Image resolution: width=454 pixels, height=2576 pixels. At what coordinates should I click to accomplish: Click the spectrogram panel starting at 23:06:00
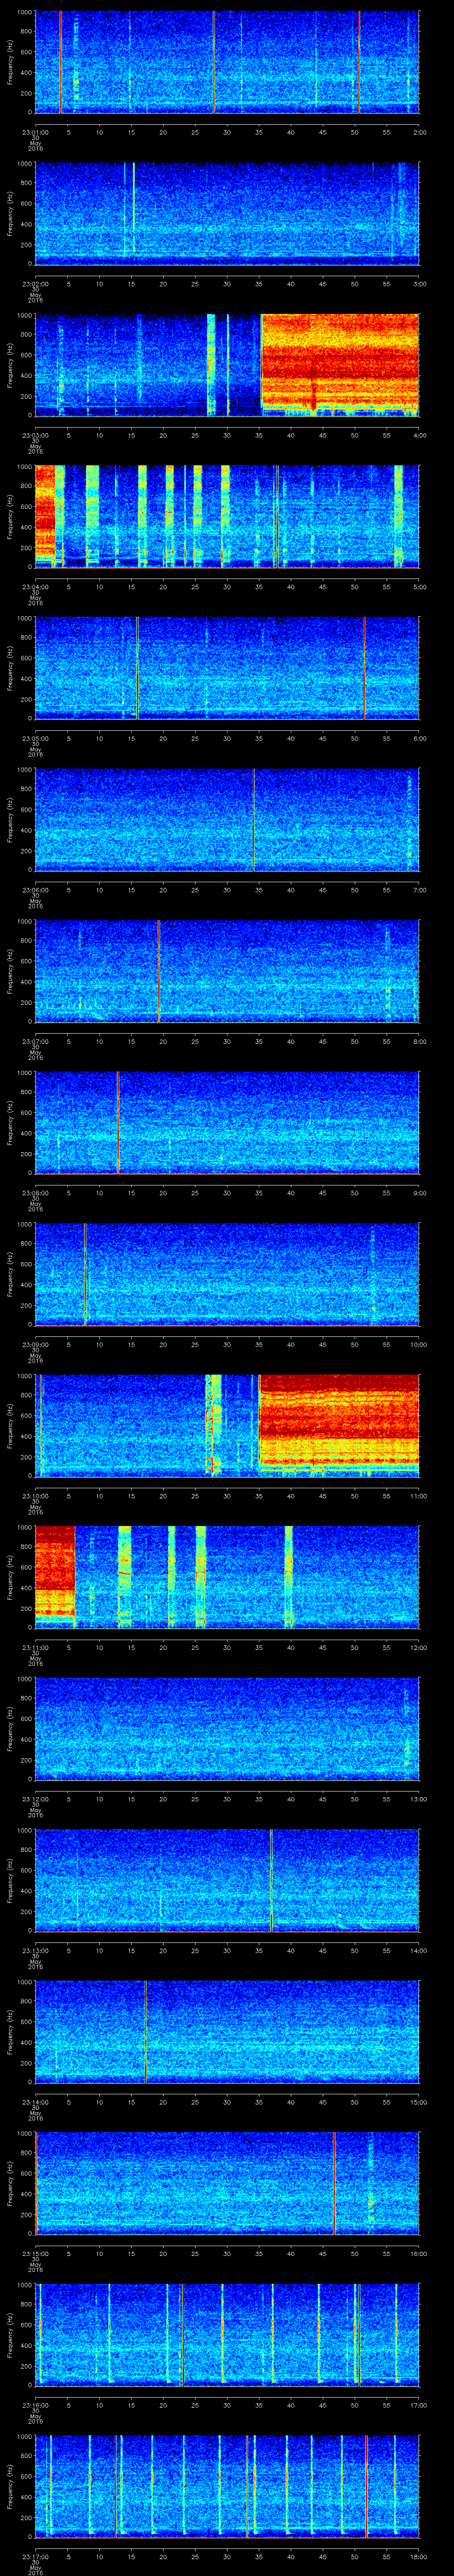coord(227,820)
